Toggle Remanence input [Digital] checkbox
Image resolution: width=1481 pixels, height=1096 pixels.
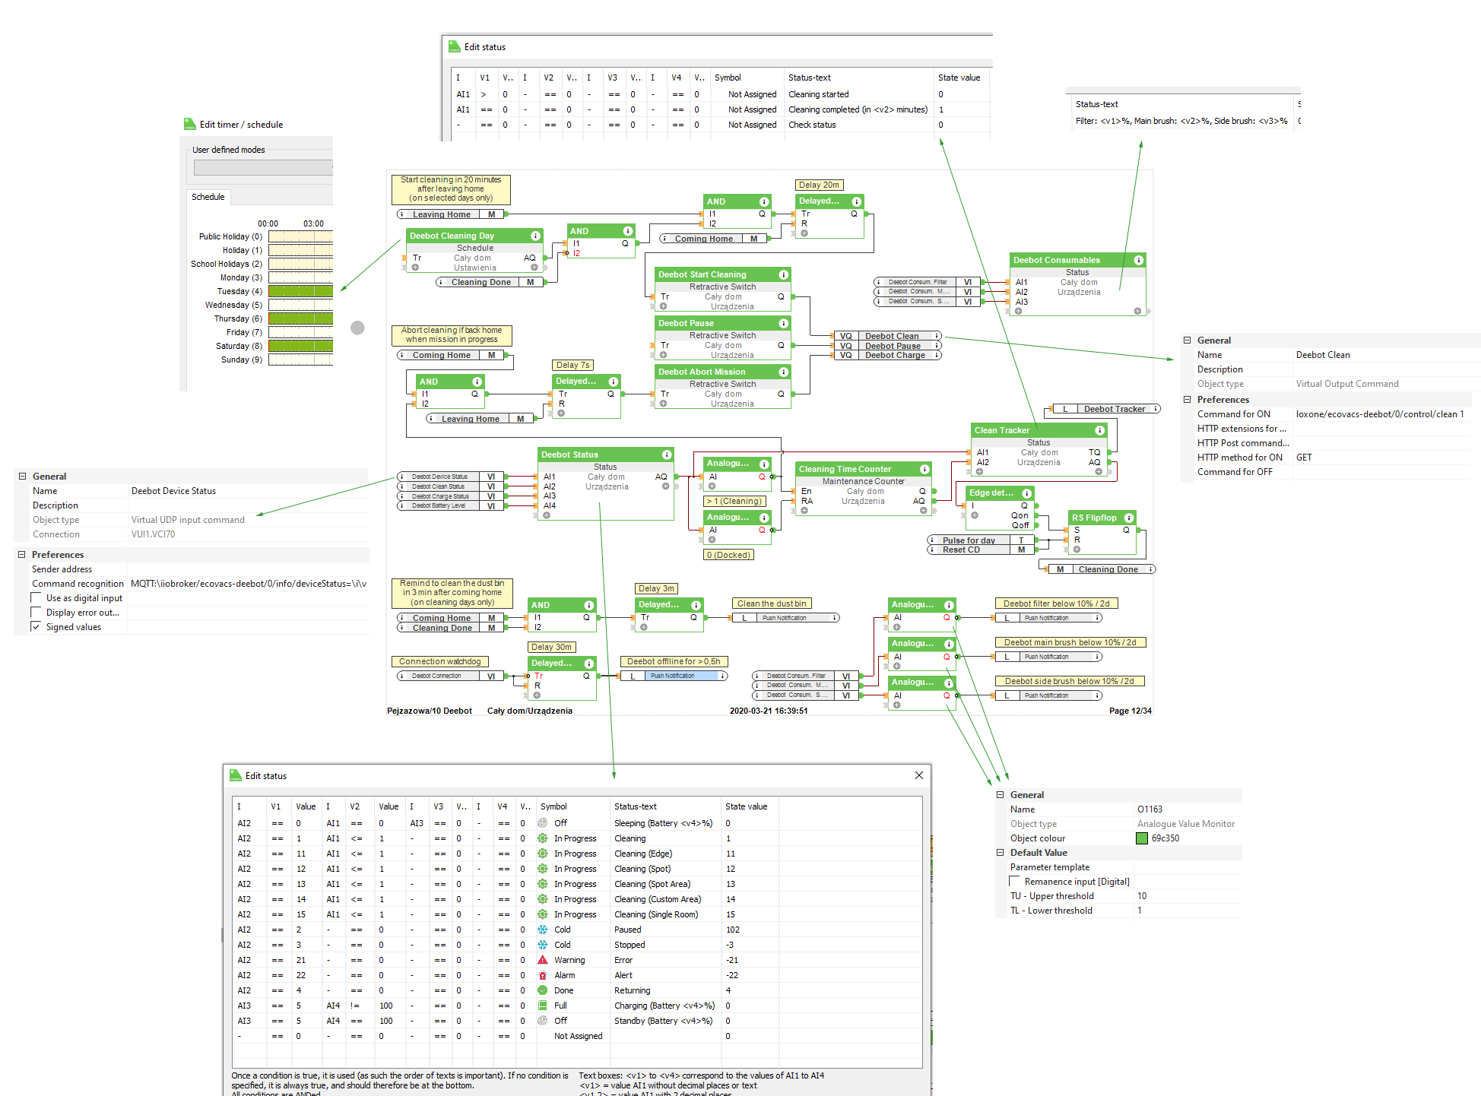[x=1014, y=881]
